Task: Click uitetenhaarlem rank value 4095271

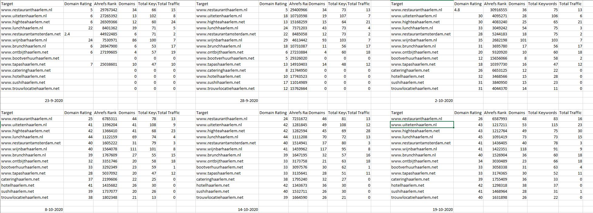Action: (496, 16)
